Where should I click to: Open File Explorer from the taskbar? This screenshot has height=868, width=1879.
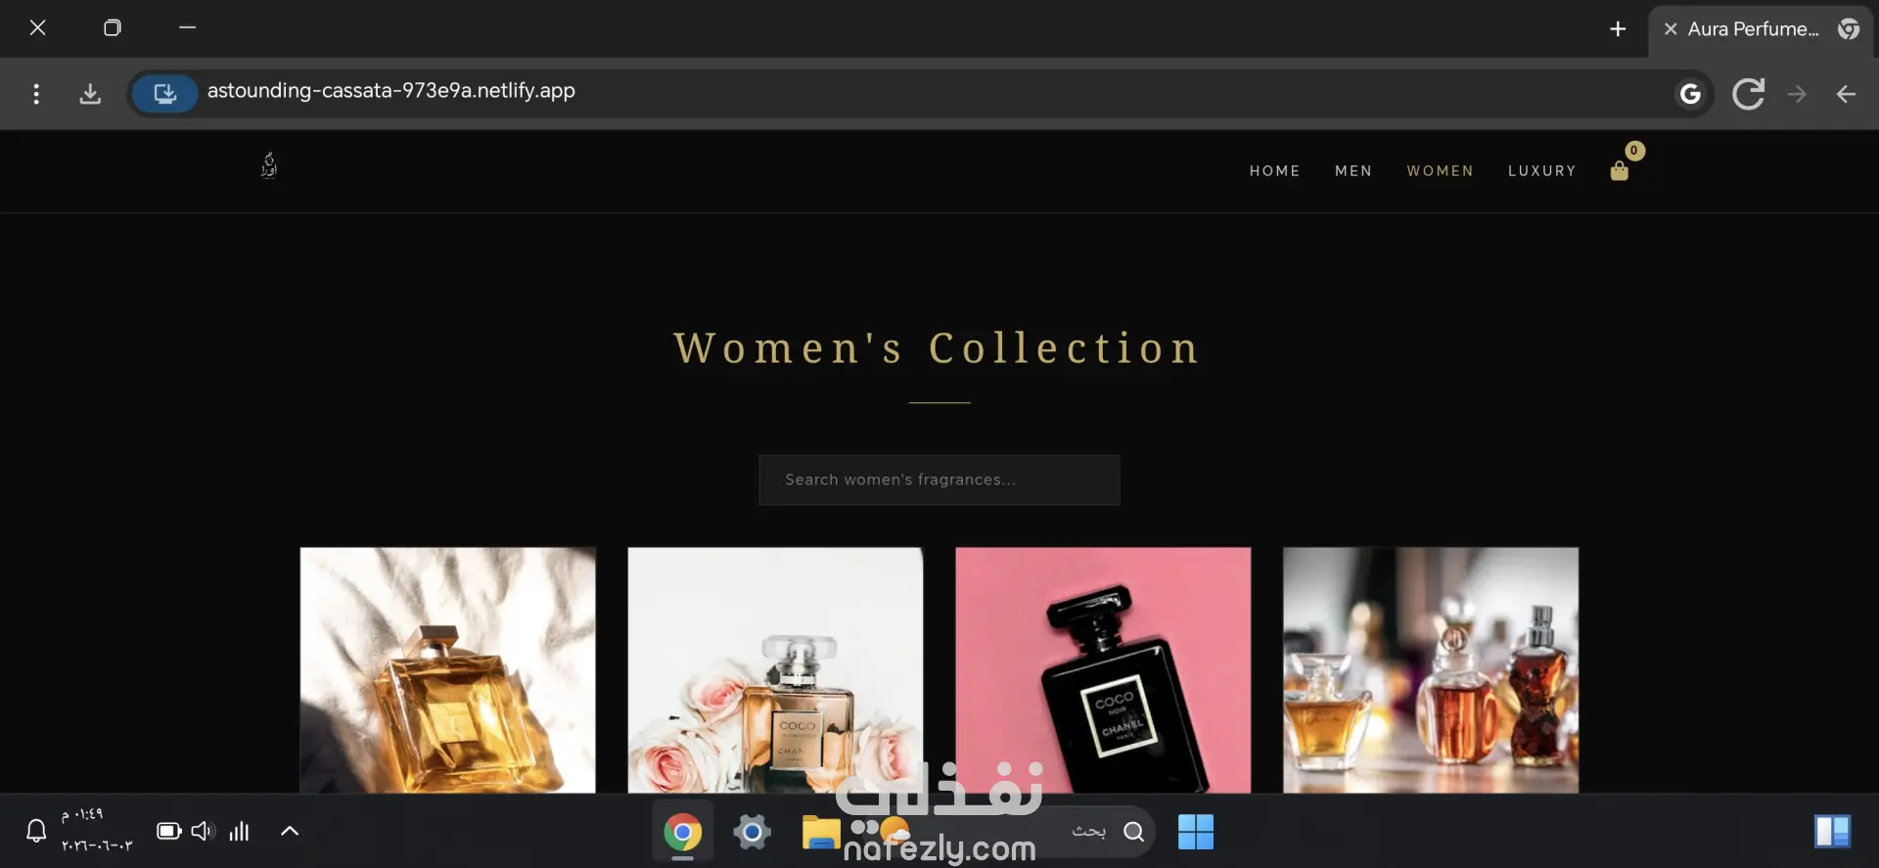pyautogui.click(x=821, y=832)
